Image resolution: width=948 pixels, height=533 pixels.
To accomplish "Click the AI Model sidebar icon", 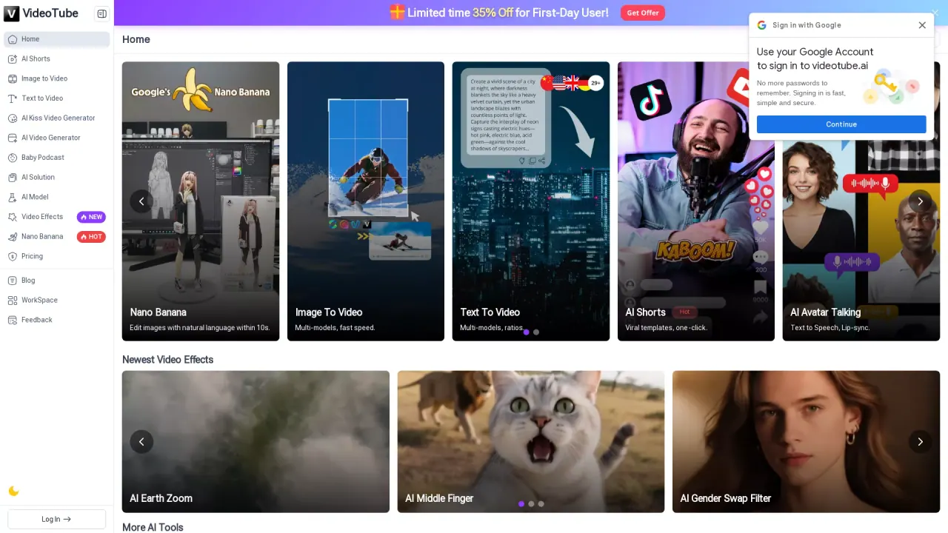I will coord(13,197).
